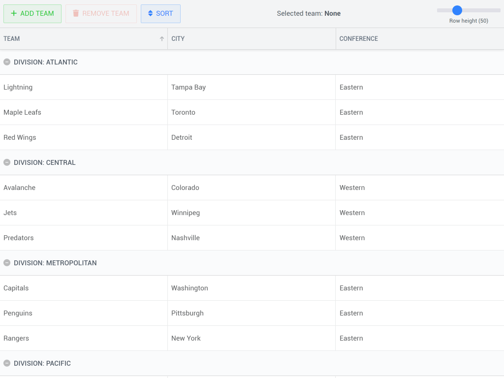Click Eastern conference in Rangers row
504x378 pixels.
pos(420,338)
